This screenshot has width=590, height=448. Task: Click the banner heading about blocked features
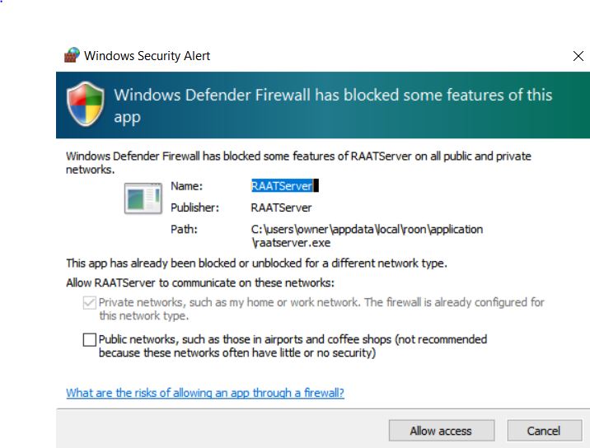(333, 105)
